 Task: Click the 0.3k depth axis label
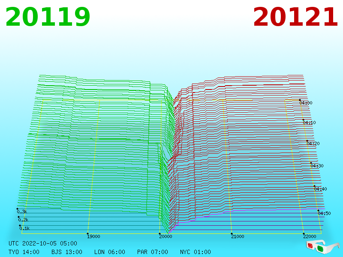pyautogui.click(x=22, y=212)
